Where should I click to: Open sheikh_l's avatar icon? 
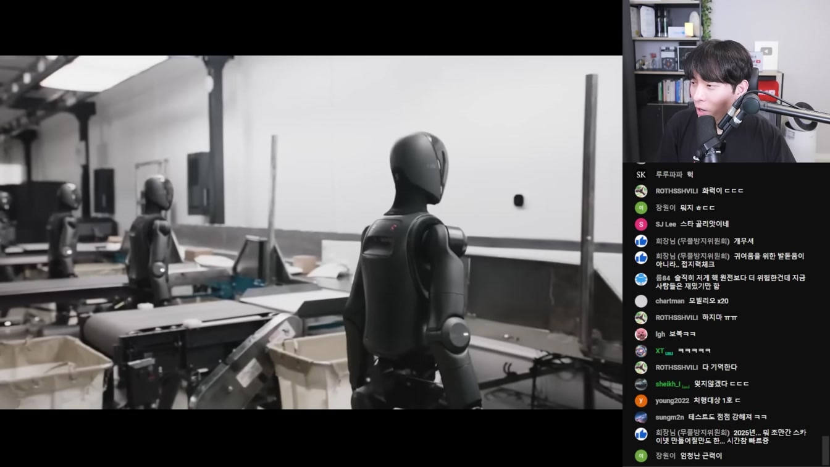pyautogui.click(x=641, y=384)
